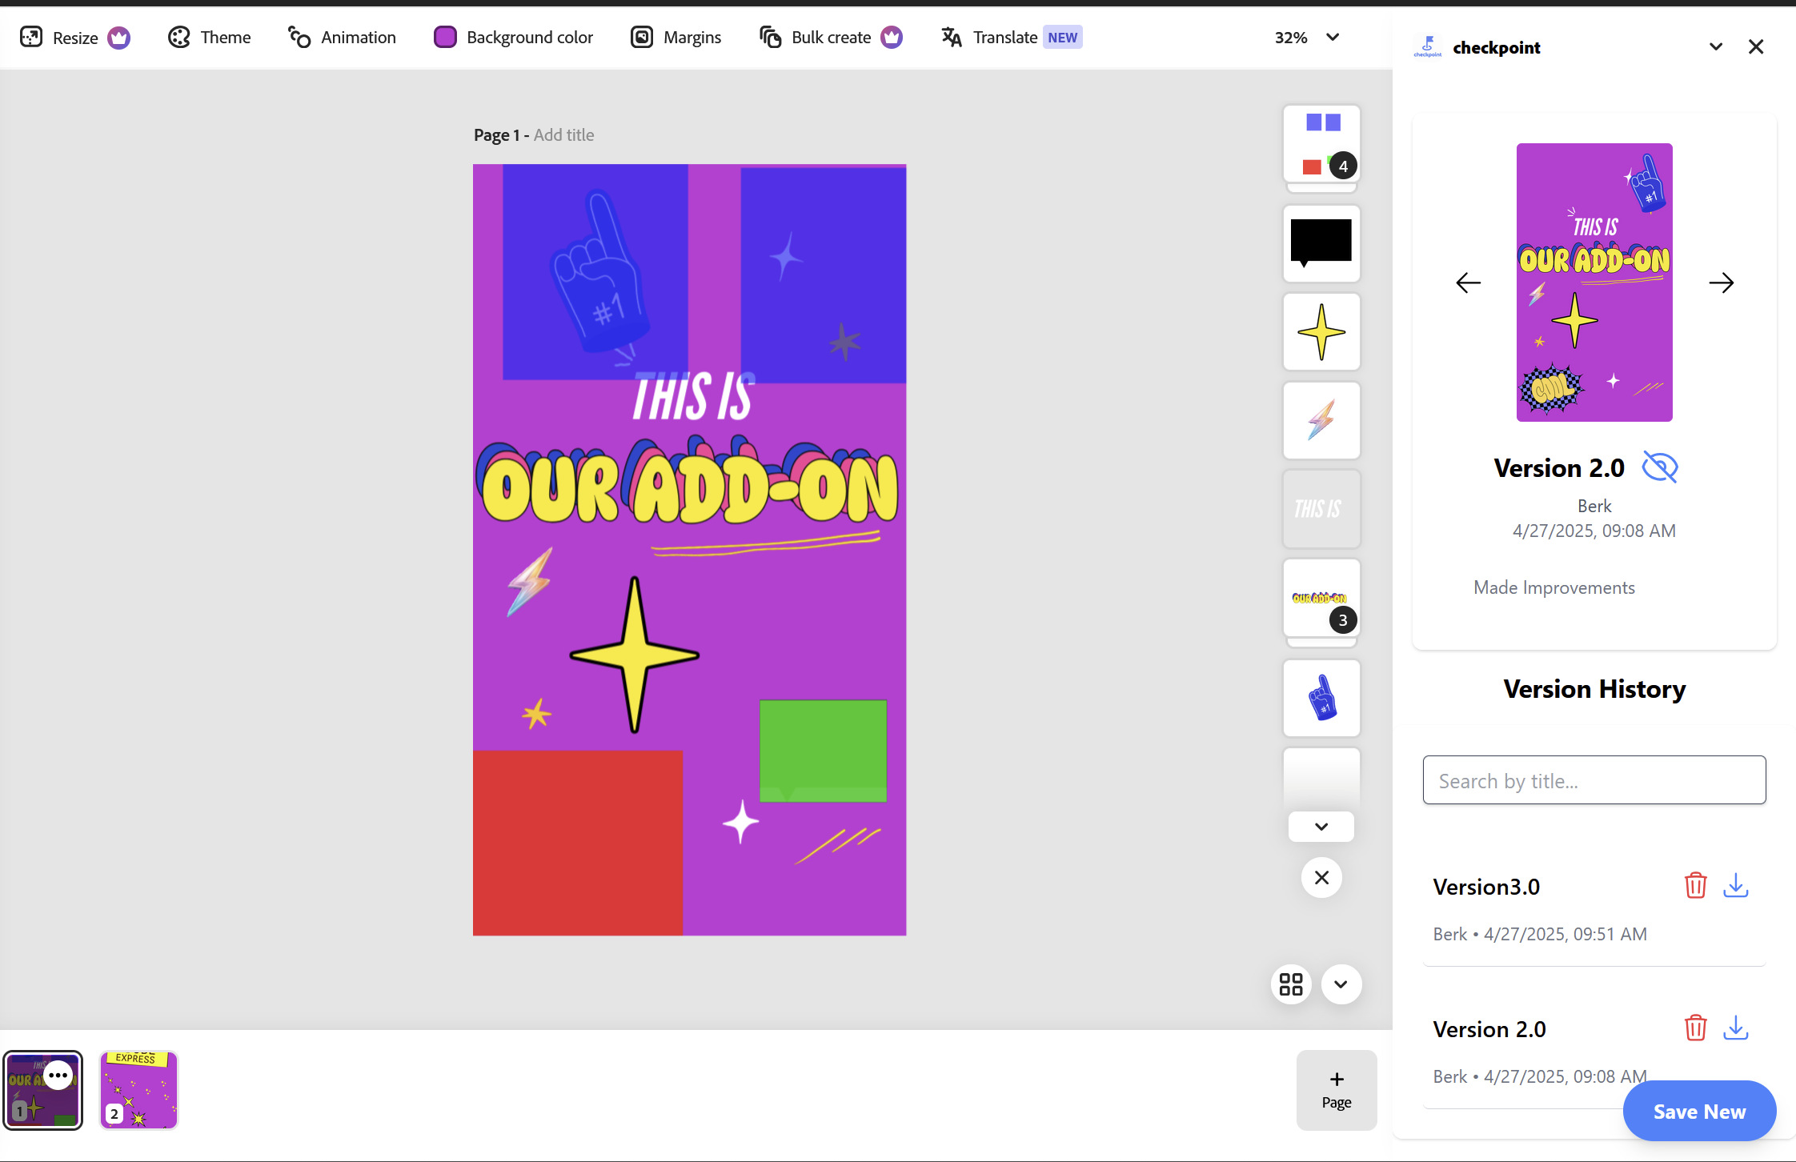Open Background color swatch
Screen dimensions: 1796x1162
pyautogui.click(x=445, y=37)
